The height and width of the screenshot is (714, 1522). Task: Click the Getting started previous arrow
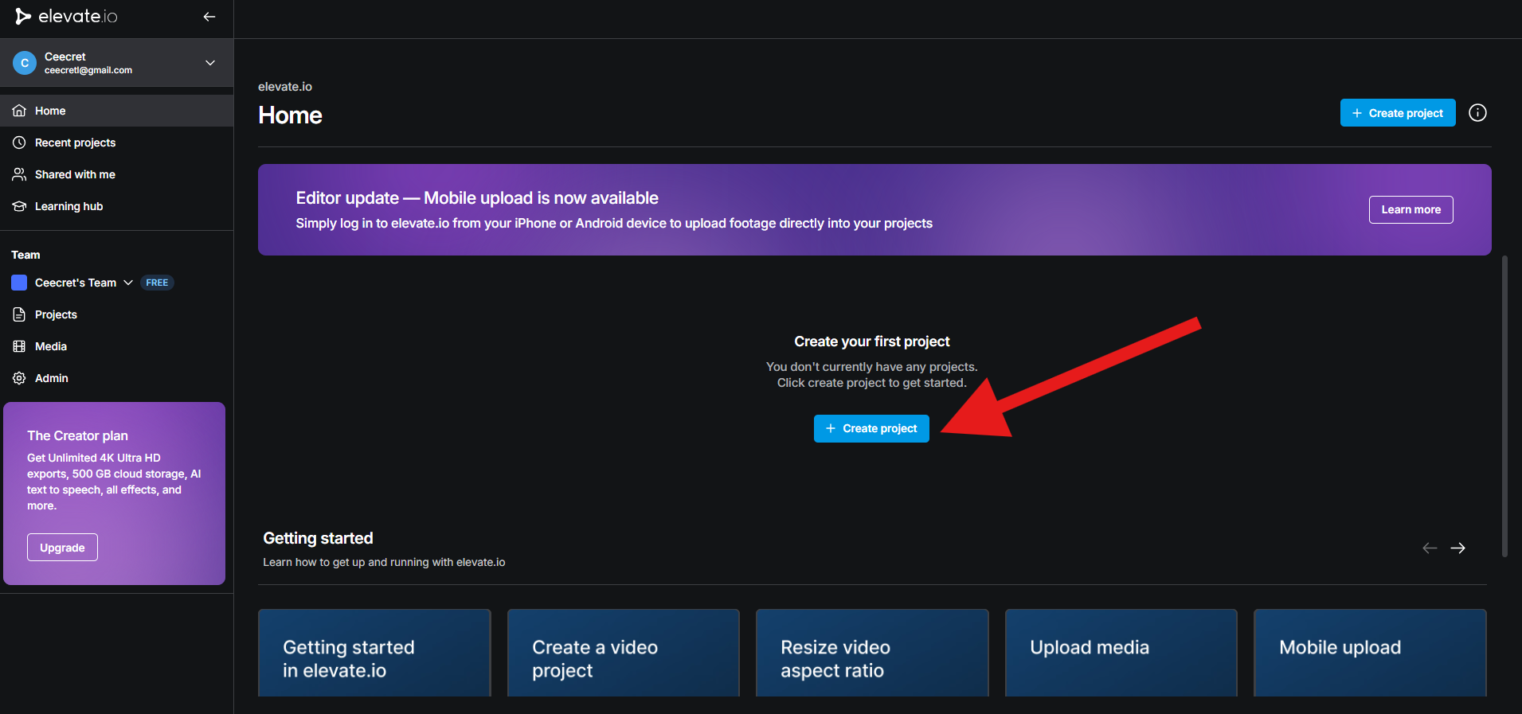pos(1430,548)
